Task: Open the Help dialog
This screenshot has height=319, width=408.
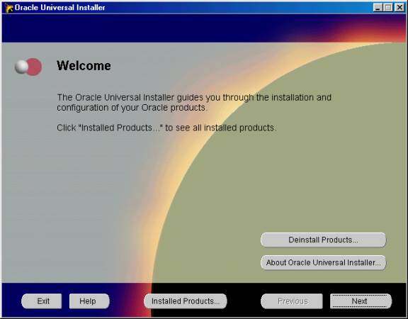Action: tap(89, 301)
